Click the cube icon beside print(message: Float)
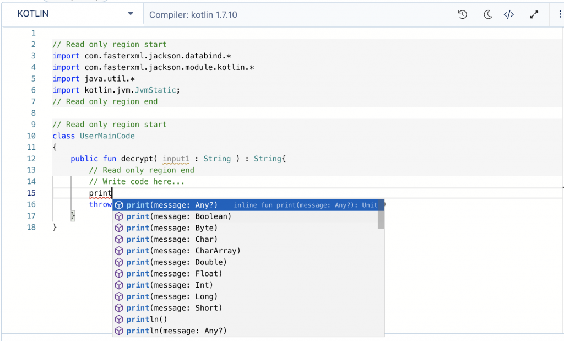Viewport: 564px width, 341px height. (118, 274)
